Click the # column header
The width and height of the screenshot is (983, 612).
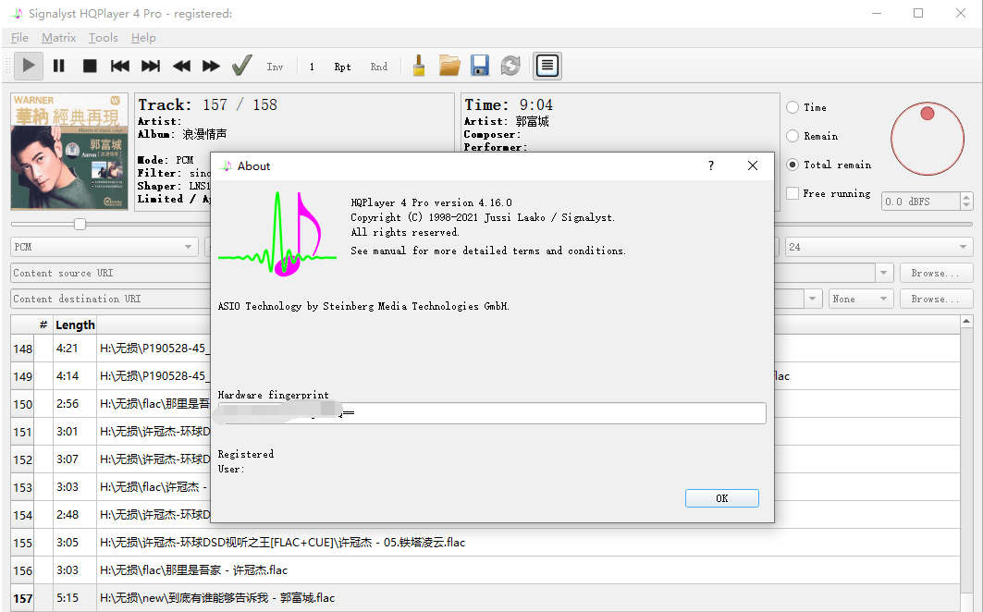pos(43,324)
